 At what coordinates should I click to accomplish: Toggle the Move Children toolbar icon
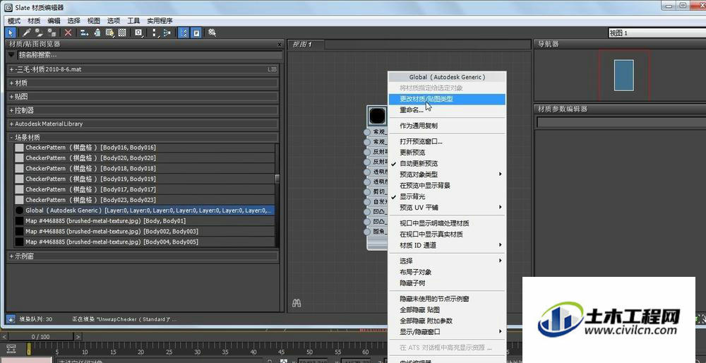tap(84, 32)
